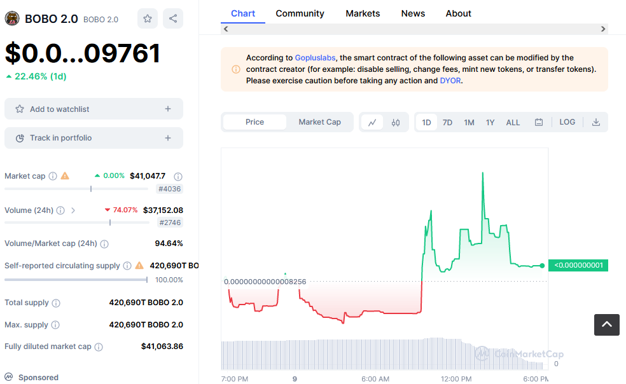Click the Max. supply info icon

(55, 325)
